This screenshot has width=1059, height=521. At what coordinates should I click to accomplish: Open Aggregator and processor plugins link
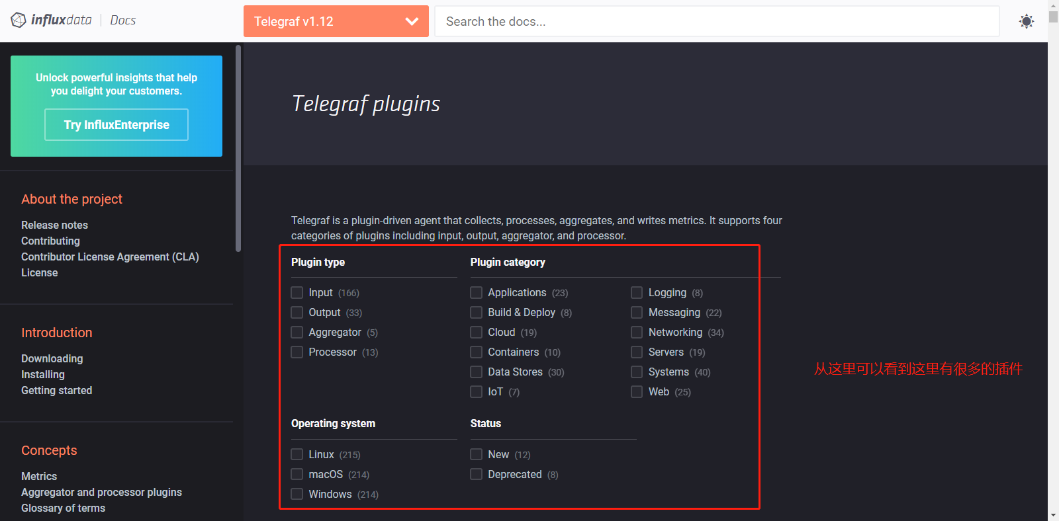tap(101, 492)
